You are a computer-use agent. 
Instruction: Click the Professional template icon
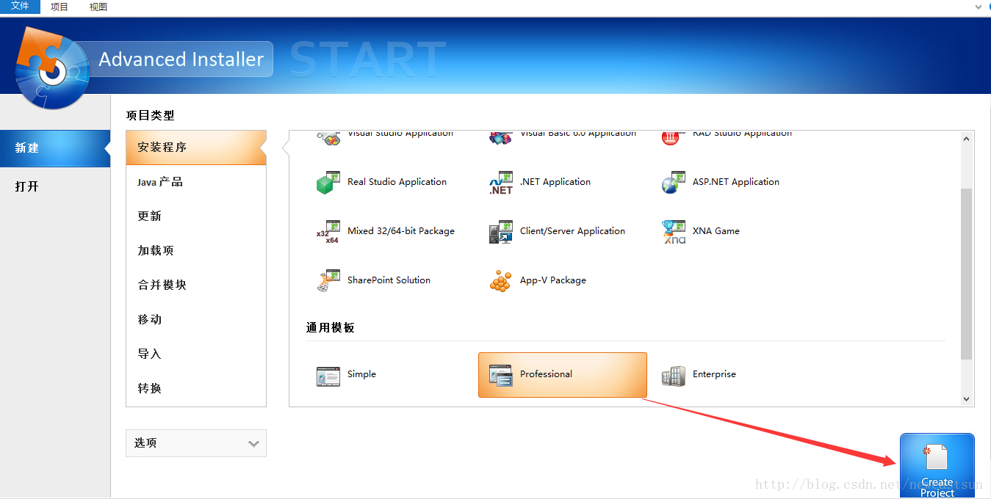click(501, 375)
